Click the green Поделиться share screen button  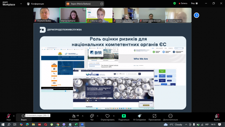[124, 117]
